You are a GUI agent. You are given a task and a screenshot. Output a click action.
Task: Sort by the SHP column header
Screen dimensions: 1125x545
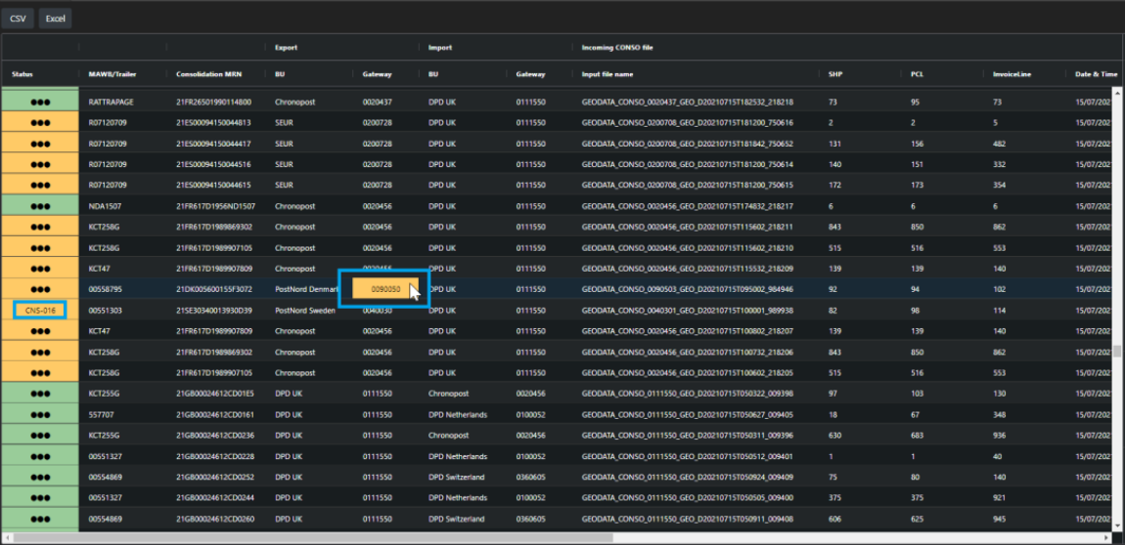point(834,74)
